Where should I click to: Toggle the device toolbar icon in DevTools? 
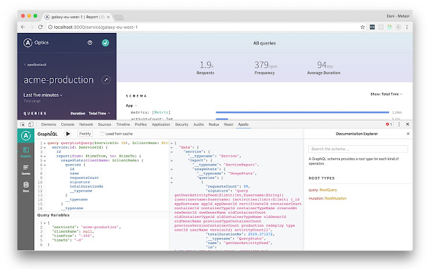click(x=31, y=124)
